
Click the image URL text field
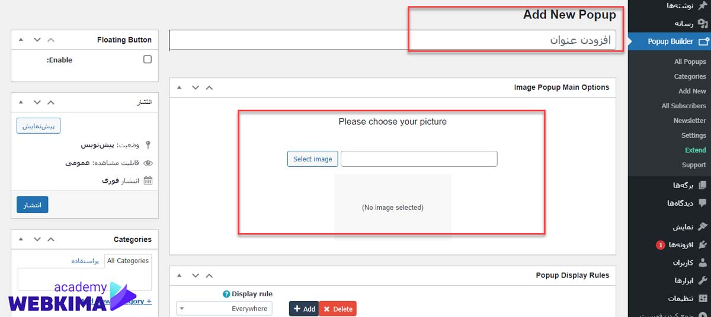click(x=419, y=158)
